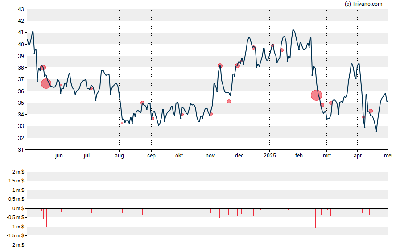Click the 'jul' x-axis label

[x=87, y=156]
